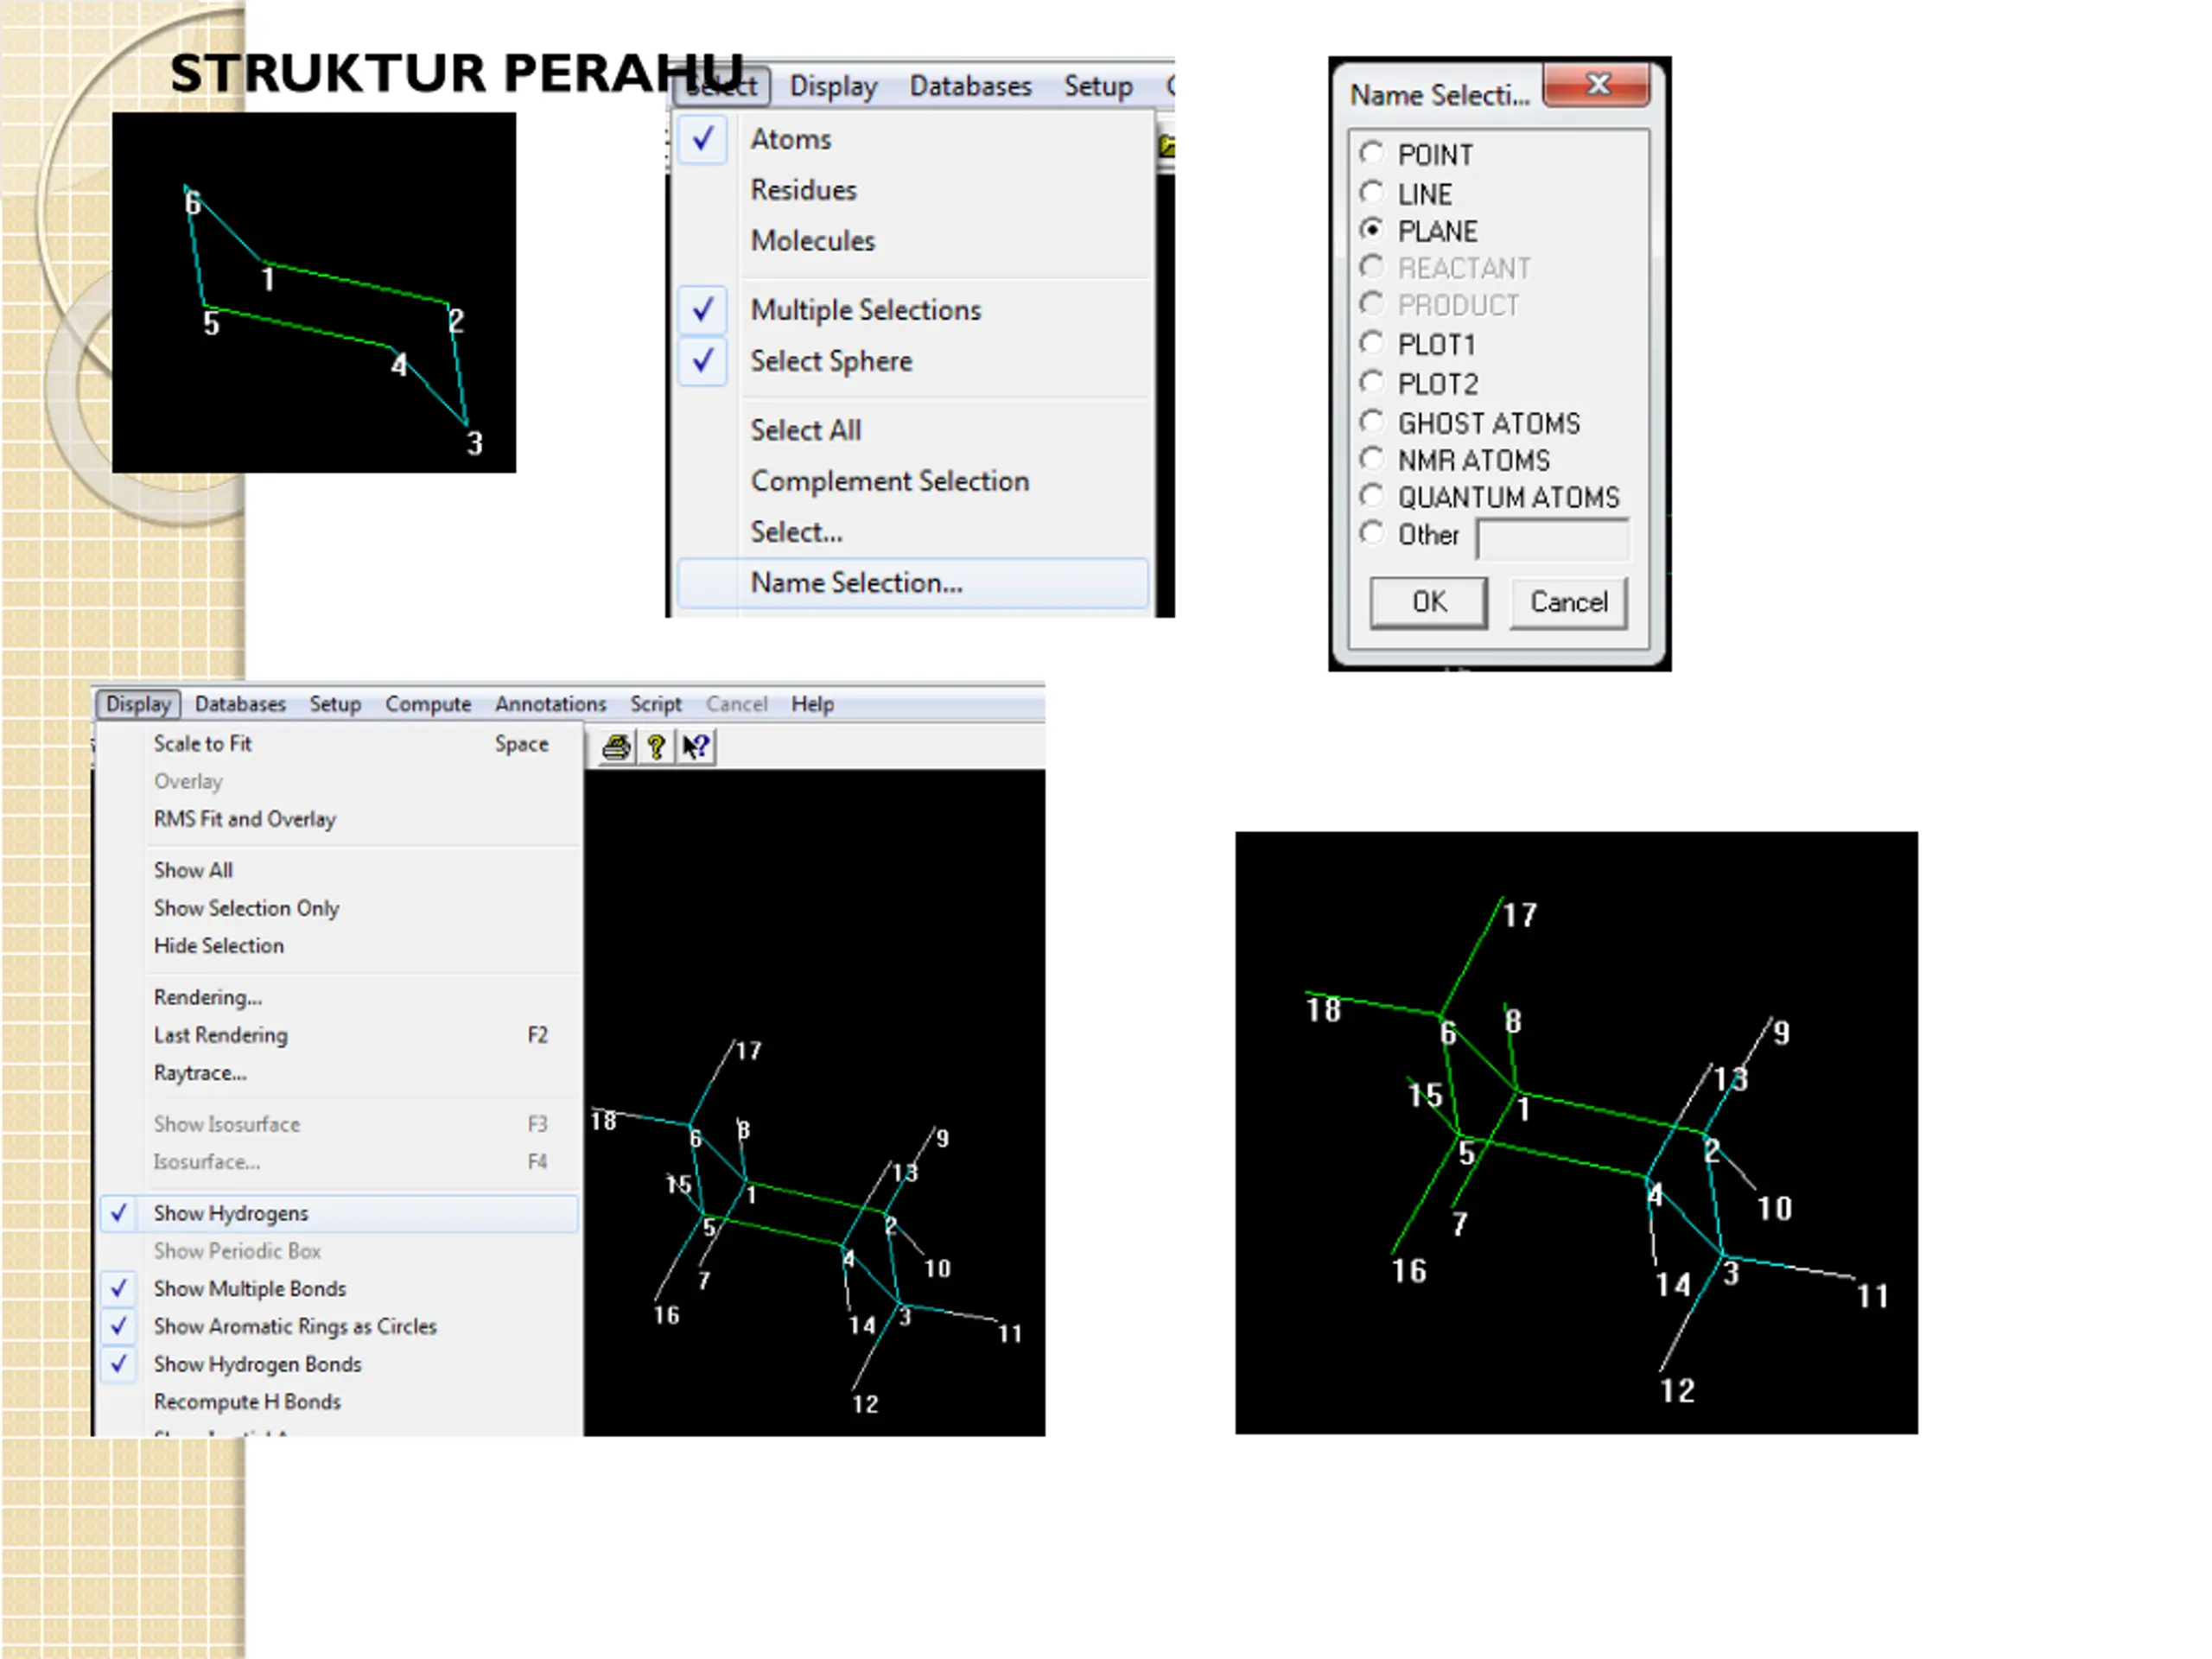Open Databases menu in lower window
2212x1659 pixels.
(x=240, y=704)
